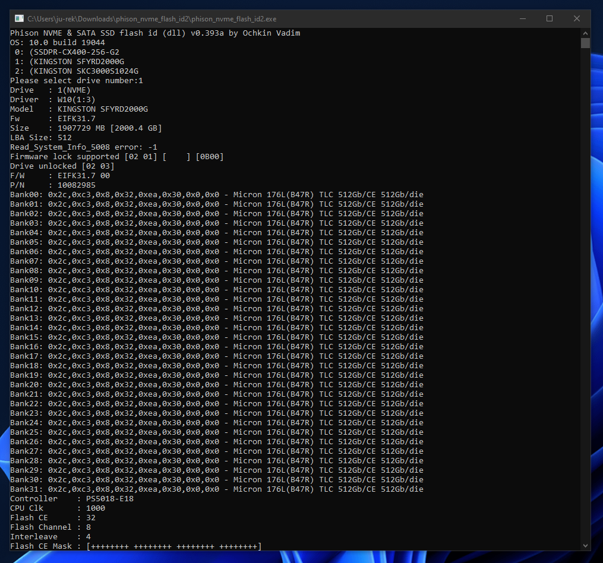Click the Bank22 flash ID row
The height and width of the screenshot is (563, 603).
pos(216,403)
